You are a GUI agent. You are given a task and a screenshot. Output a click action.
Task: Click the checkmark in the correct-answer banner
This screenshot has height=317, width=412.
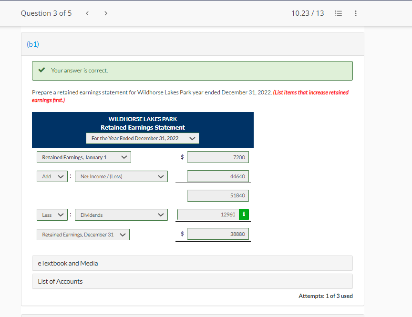pos(42,70)
